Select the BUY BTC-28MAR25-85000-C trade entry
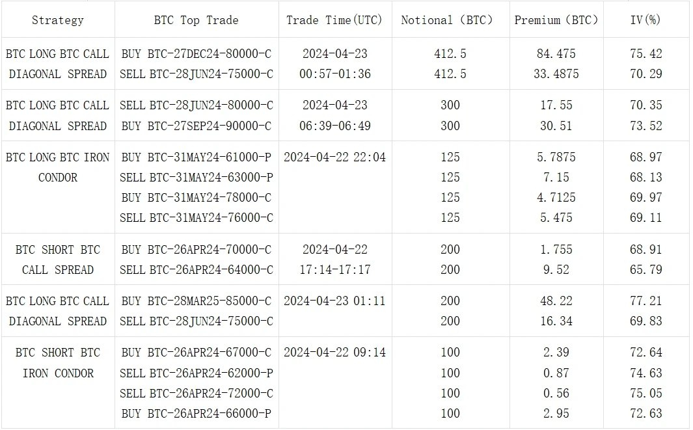Screen dimensions: 693x430 (x=197, y=301)
